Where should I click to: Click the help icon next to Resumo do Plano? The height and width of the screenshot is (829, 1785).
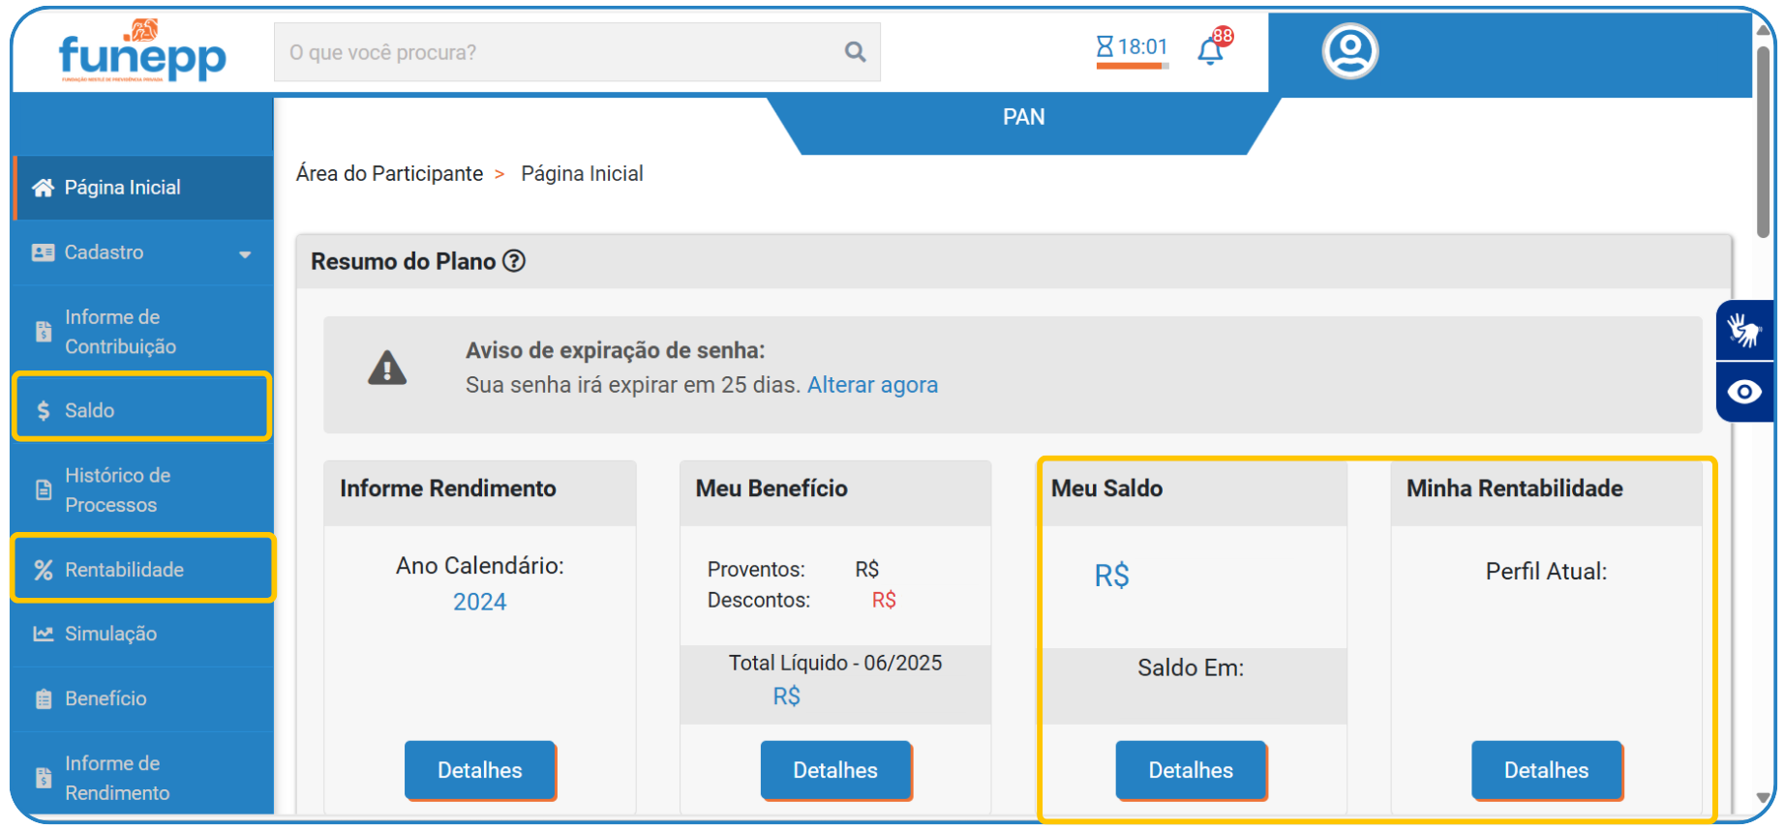click(x=514, y=261)
